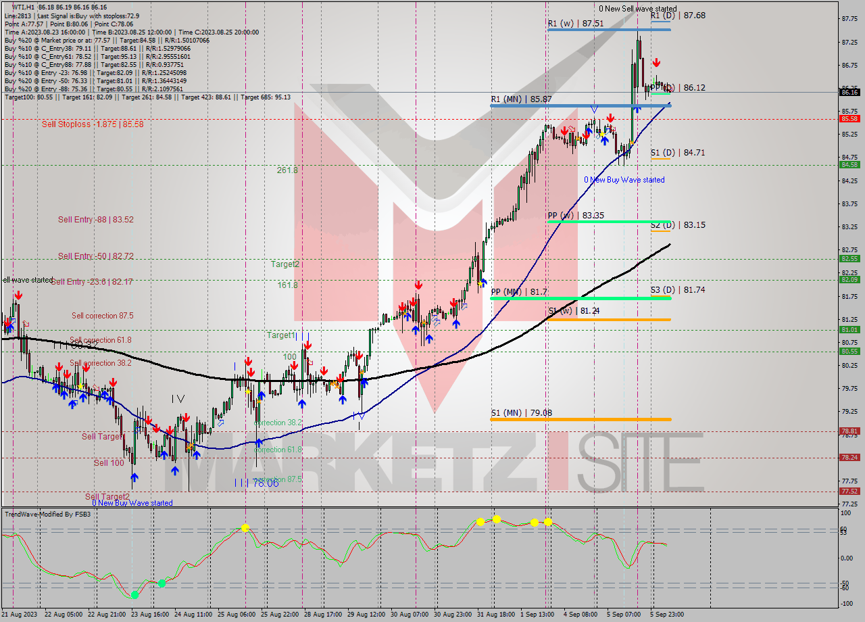Viewport: 865px width, 622px height.
Task: Click the 0.00 value on indicator scale
Action: pos(848,558)
